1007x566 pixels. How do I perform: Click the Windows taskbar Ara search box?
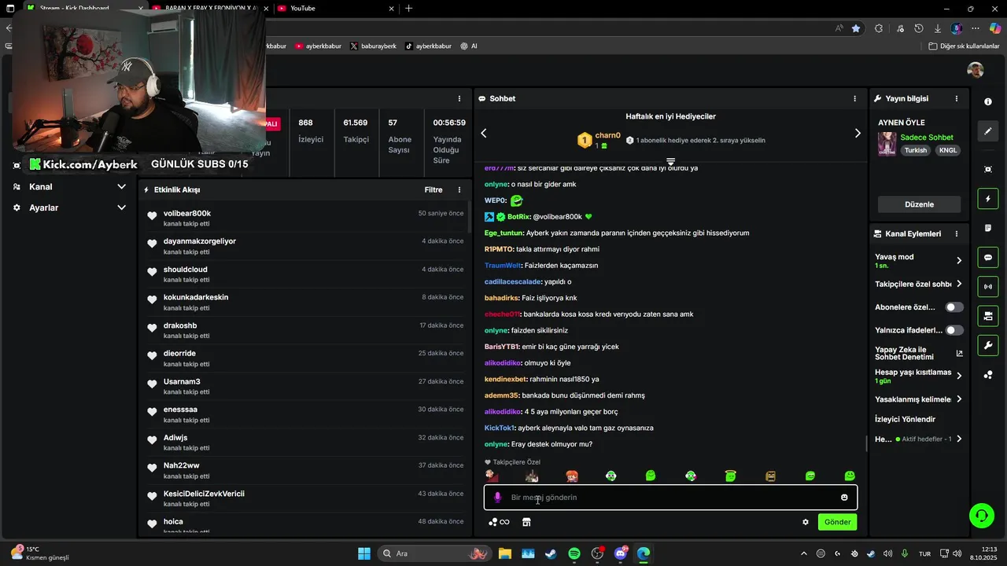(434, 553)
